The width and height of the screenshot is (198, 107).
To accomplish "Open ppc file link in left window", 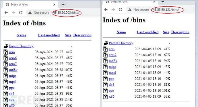I will tap(11, 88).
